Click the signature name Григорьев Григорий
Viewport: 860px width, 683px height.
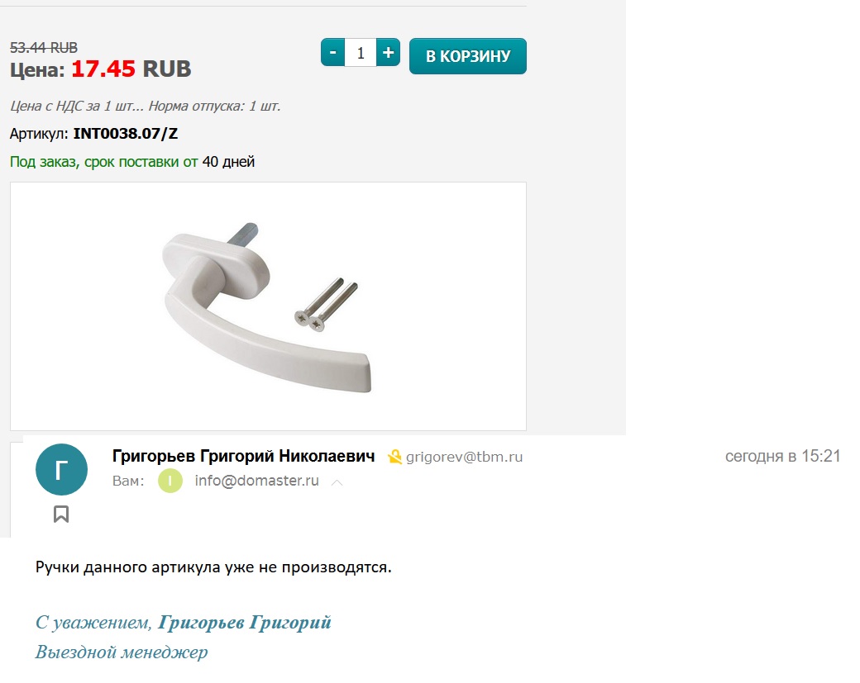pyautogui.click(x=245, y=622)
